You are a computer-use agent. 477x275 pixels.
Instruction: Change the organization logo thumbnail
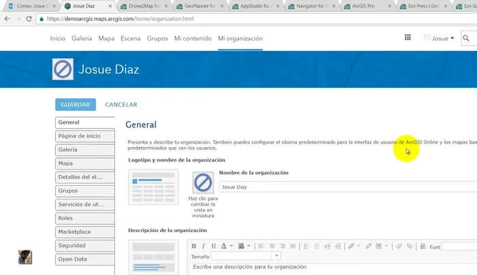(203, 182)
